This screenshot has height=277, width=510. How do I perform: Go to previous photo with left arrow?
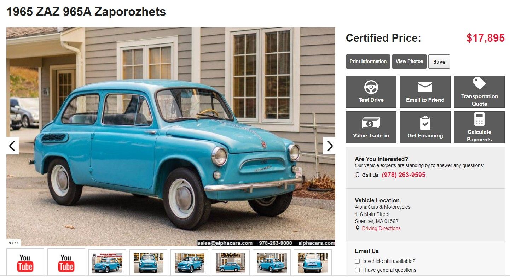click(x=12, y=146)
